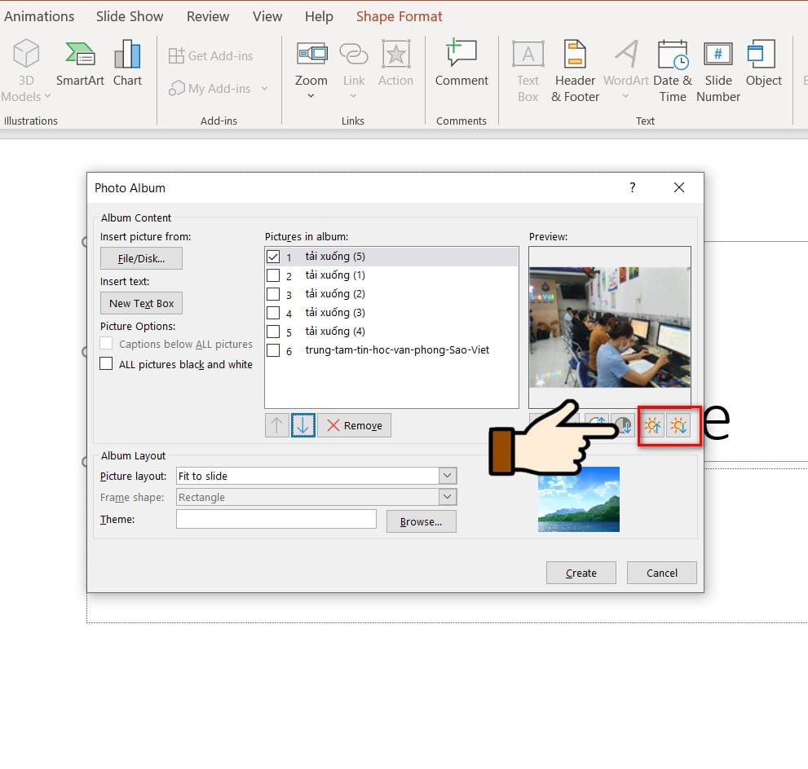The height and width of the screenshot is (769, 808).
Task: Open the Picture layout dropdown
Action: pyautogui.click(x=447, y=476)
